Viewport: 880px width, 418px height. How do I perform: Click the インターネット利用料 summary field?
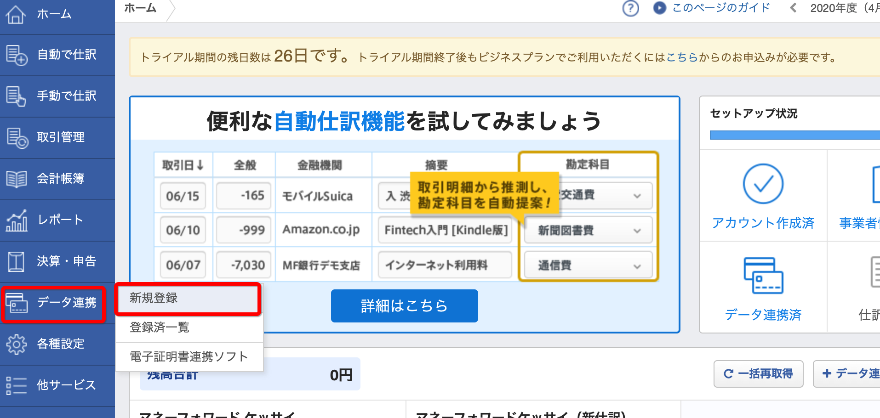445,265
